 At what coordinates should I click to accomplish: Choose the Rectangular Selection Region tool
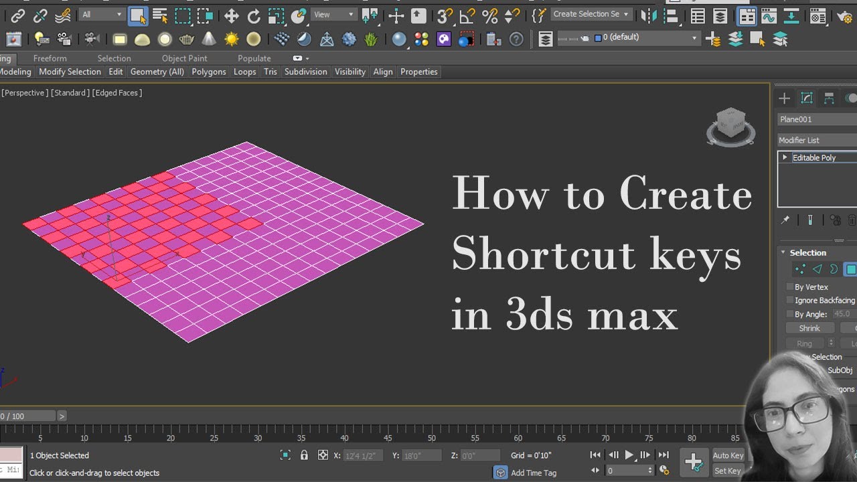pyautogui.click(x=182, y=15)
